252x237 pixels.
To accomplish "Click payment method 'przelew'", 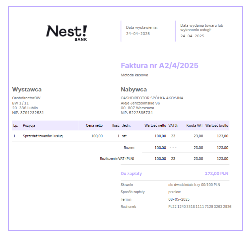I will [175, 192].
